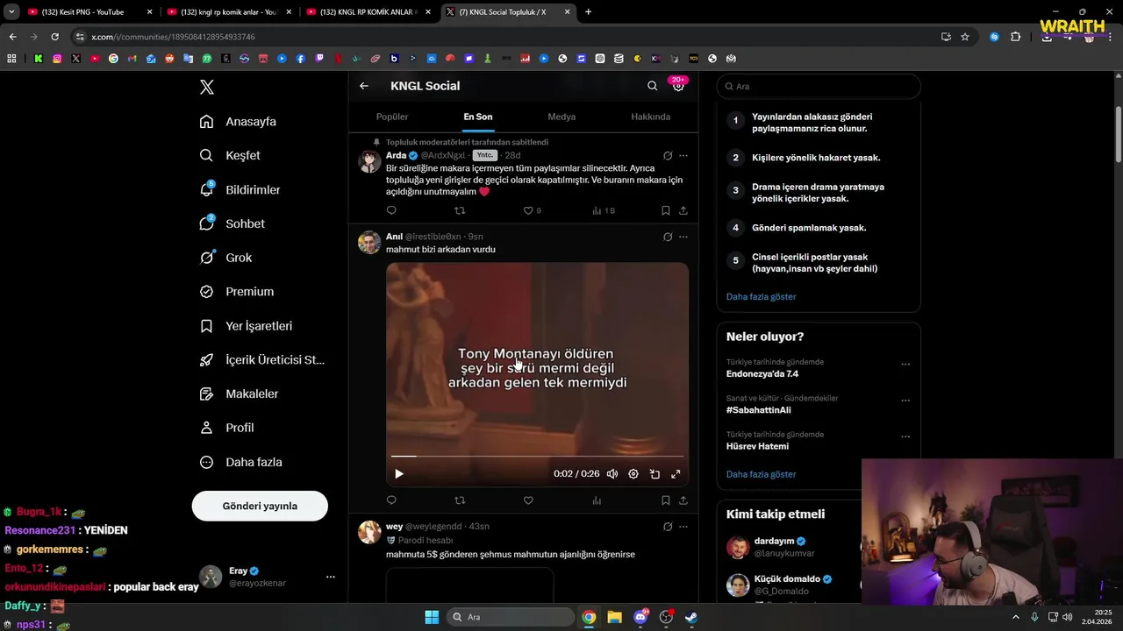Screen dimensions: 1123x631
Task: Share Arda's pinned post
Action: [683, 210]
